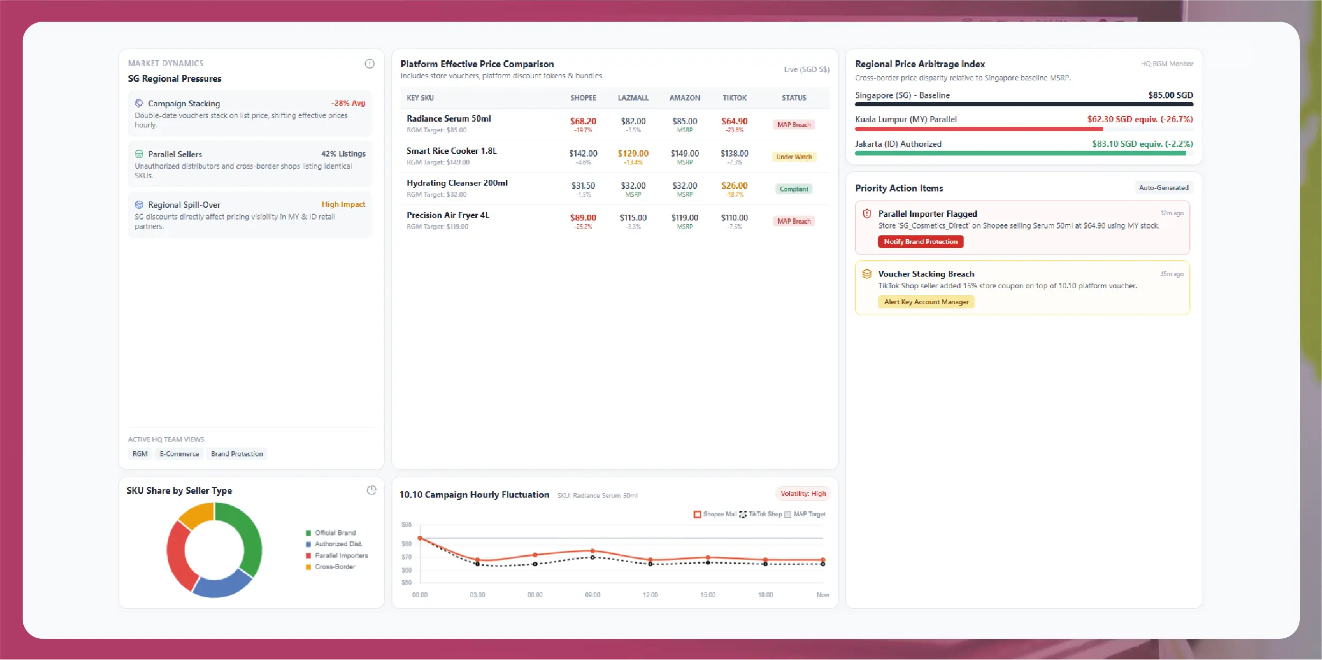Toggle the Authorized Dist. legend entry

[334, 544]
